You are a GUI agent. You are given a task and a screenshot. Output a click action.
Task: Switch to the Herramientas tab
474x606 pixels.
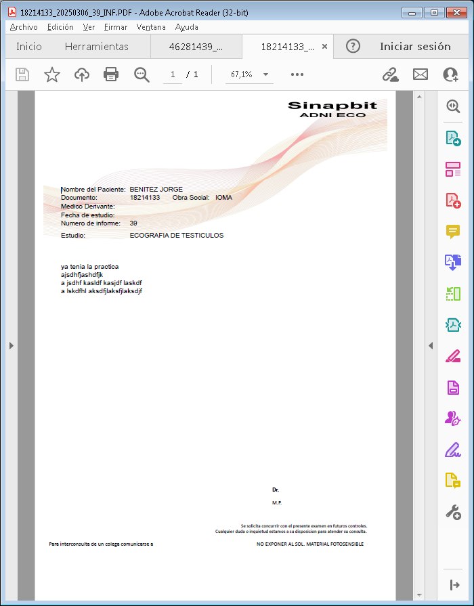[x=96, y=47]
